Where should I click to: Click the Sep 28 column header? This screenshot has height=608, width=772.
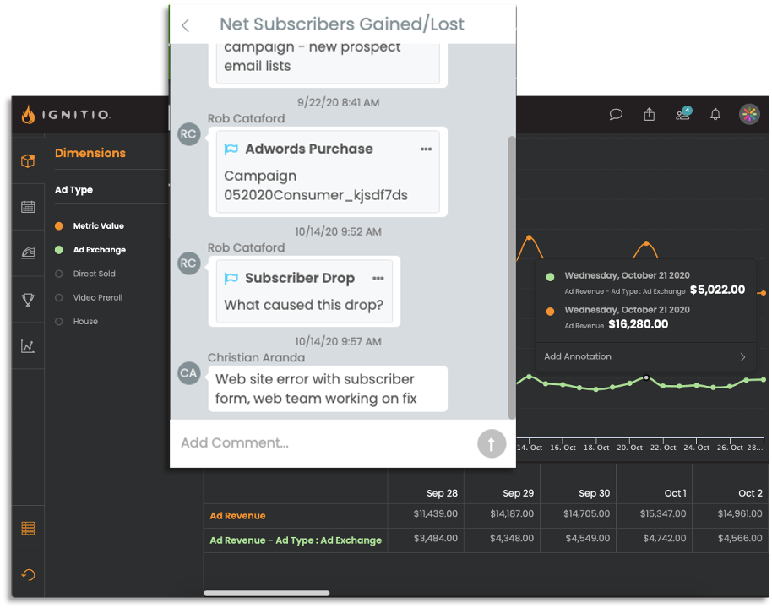click(442, 493)
